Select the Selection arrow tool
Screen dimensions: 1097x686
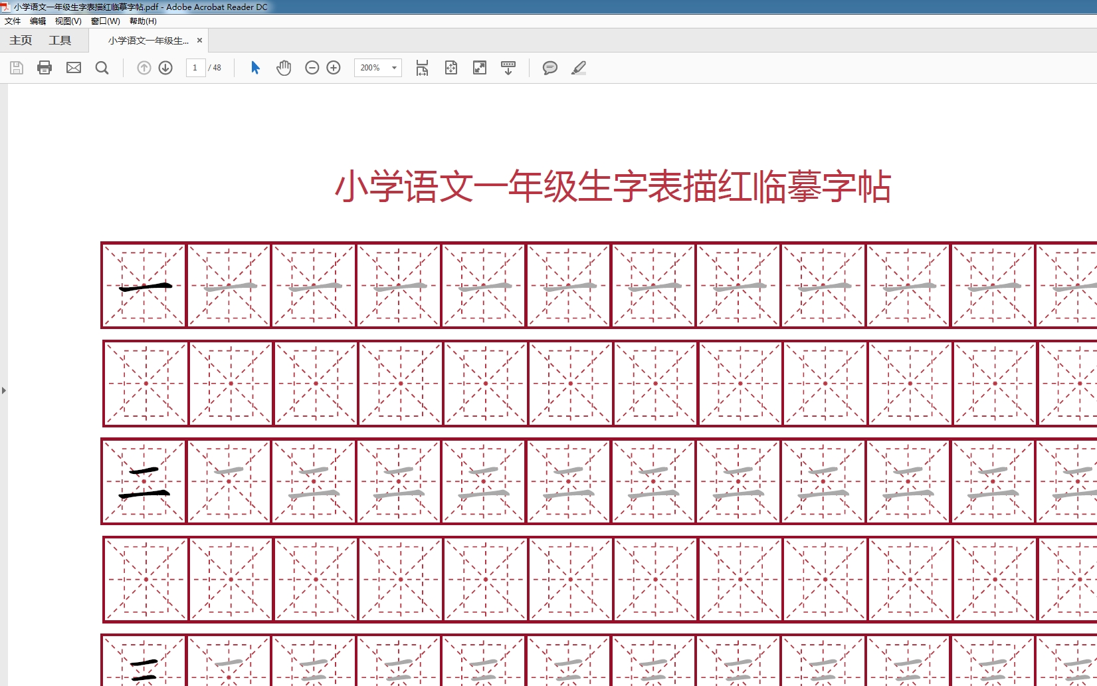(254, 67)
